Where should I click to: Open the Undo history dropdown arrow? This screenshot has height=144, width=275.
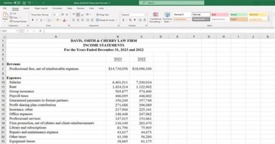(32, 3)
